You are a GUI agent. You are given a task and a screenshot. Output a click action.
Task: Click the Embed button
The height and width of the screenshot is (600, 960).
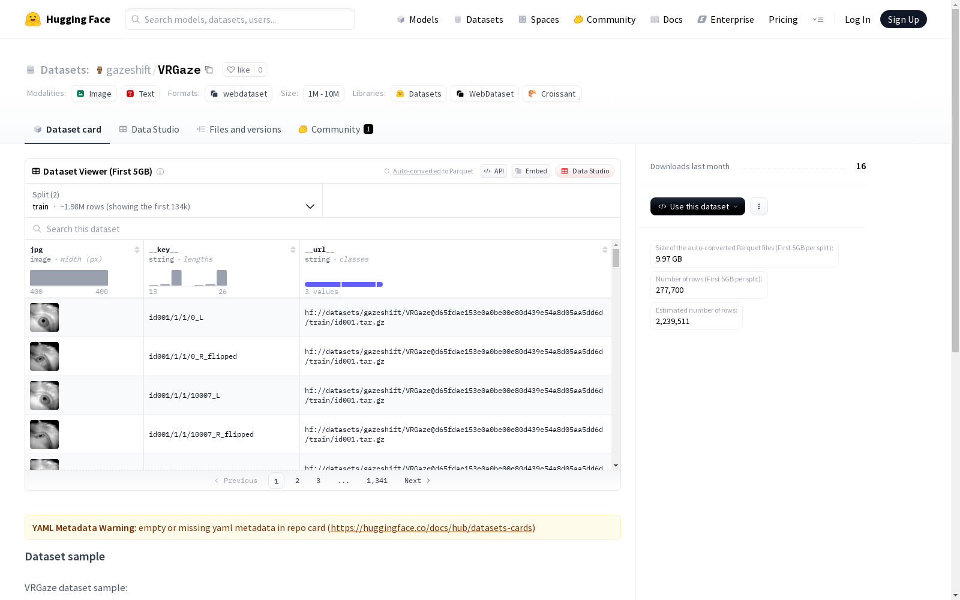[x=531, y=171]
